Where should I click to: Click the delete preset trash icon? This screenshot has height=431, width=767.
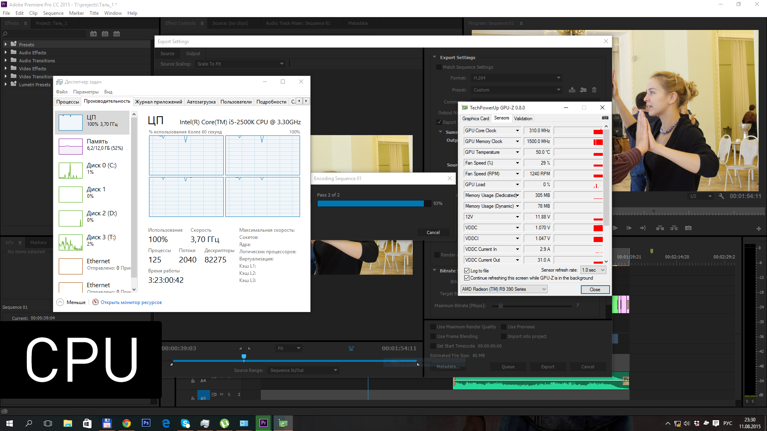tap(594, 90)
